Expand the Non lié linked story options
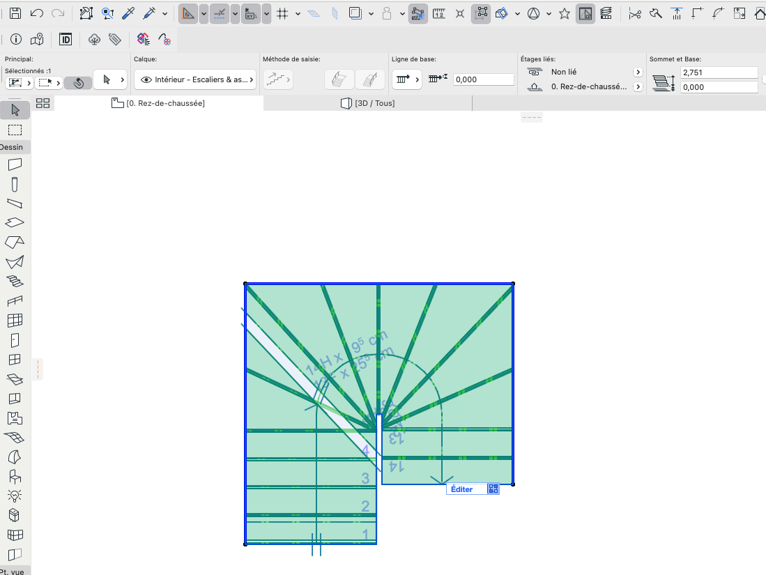Image resolution: width=766 pixels, height=575 pixels. click(x=638, y=72)
